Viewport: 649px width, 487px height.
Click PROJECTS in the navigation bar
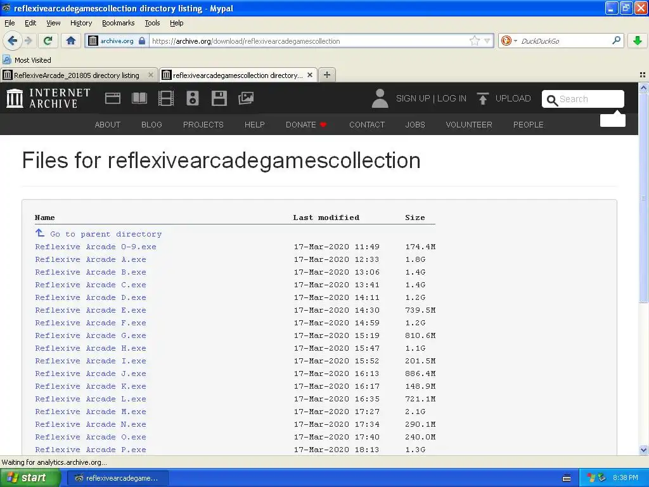pos(203,125)
